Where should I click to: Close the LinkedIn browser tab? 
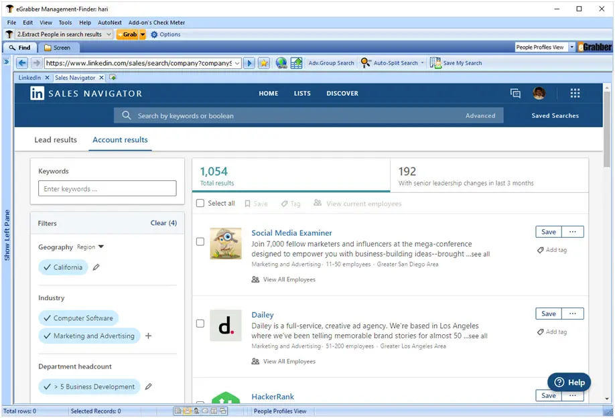click(x=47, y=78)
